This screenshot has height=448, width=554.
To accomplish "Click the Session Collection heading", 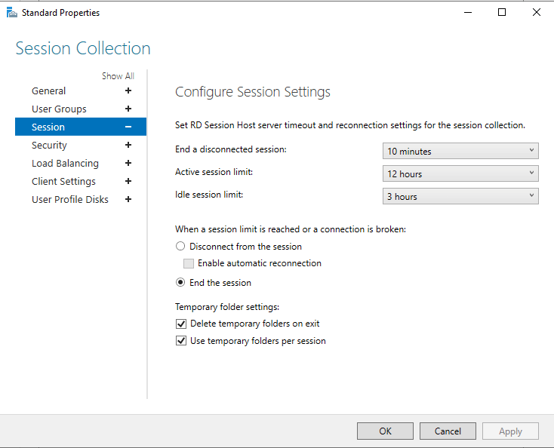I will click(x=83, y=48).
